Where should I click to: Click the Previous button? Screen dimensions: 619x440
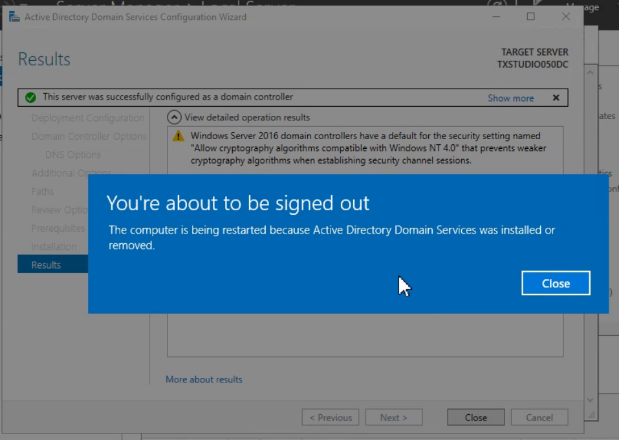click(x=331, y=417)
